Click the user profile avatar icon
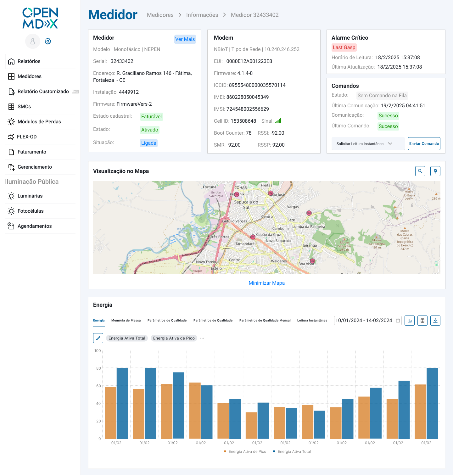Screen dimensions: 453x475 [x=33, y=41]
